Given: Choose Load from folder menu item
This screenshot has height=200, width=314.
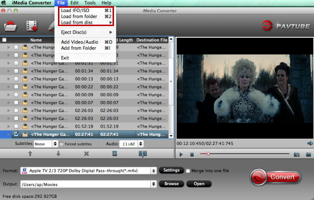Looking at the screenshot, I should (x=86, y=16).
